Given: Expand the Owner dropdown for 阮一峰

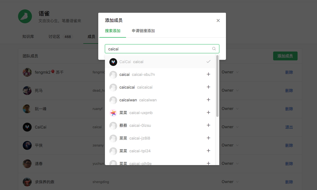Looking at the screenshot, I should coord(230,109).
